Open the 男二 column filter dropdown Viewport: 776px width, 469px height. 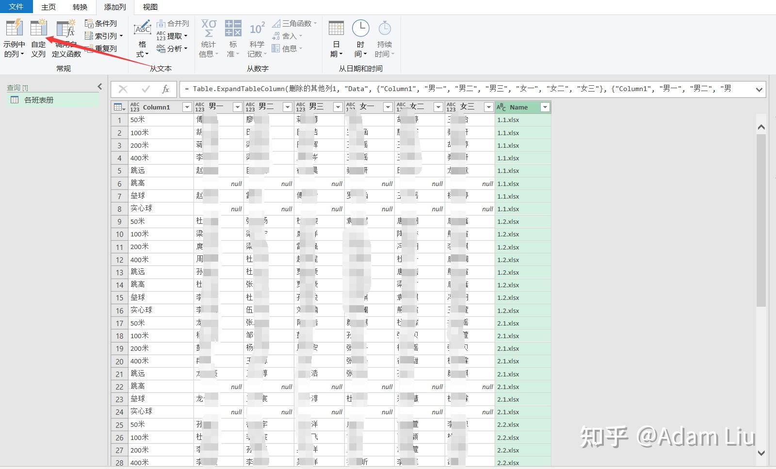[x=288, y=107]
